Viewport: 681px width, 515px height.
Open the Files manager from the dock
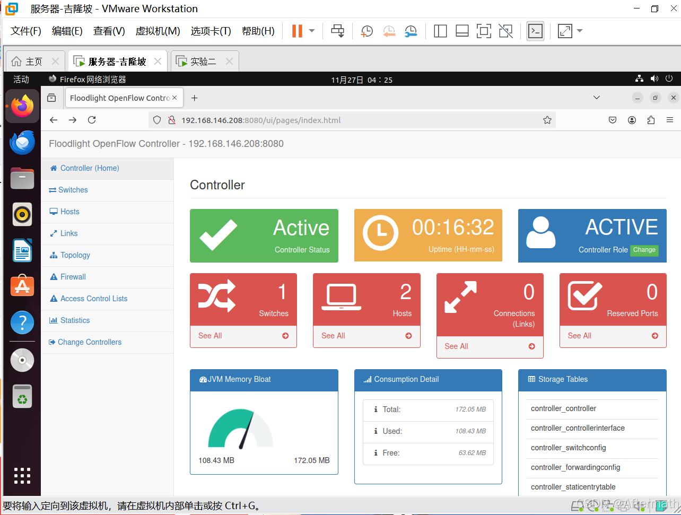point(22,178)
